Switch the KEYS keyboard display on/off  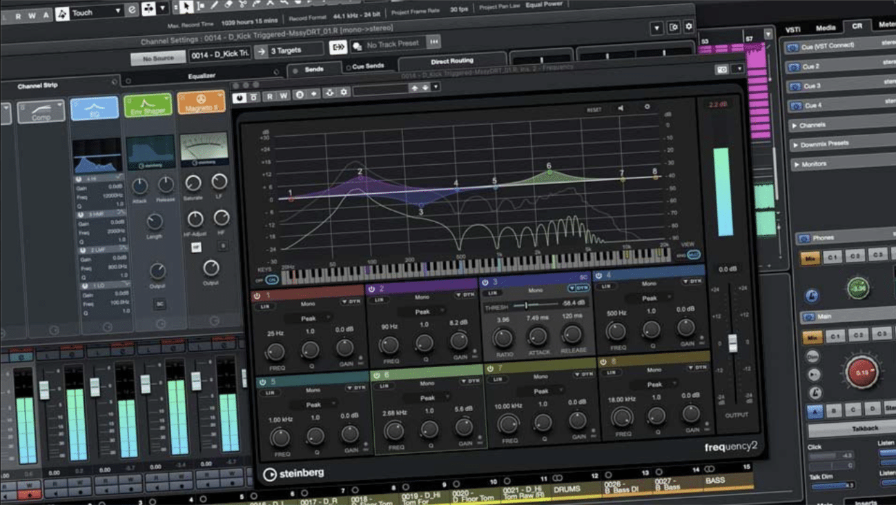click(271, 280)
